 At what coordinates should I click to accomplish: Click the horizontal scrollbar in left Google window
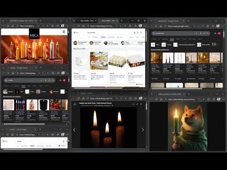click(x=25, y=124)
